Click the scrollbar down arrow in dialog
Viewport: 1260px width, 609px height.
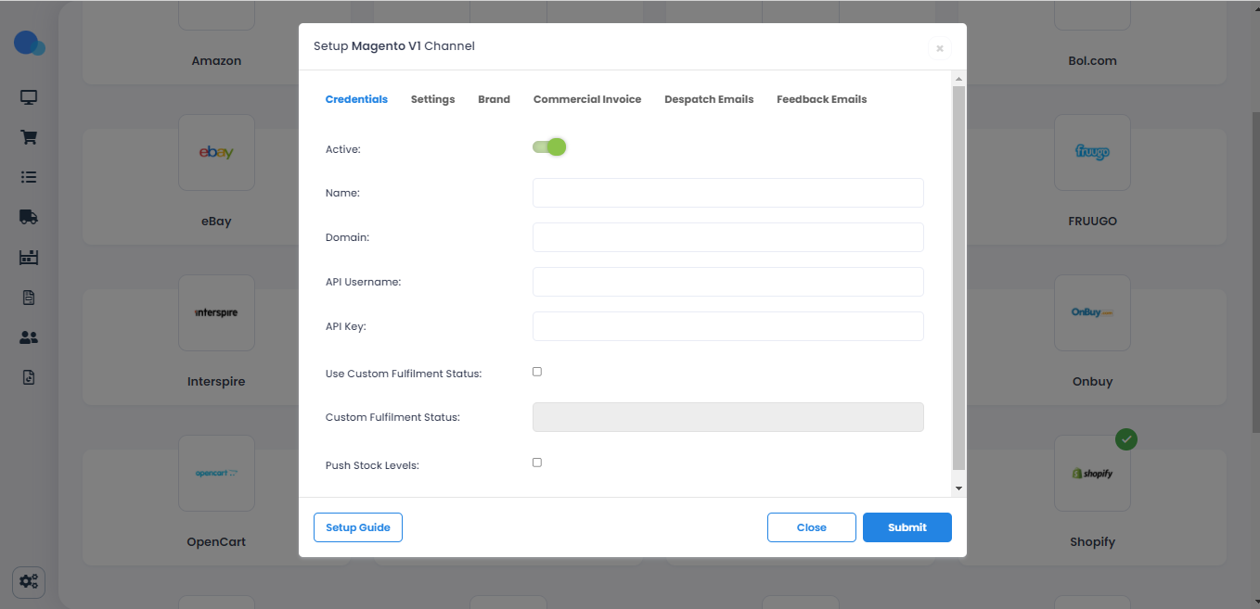coord(958,488)
